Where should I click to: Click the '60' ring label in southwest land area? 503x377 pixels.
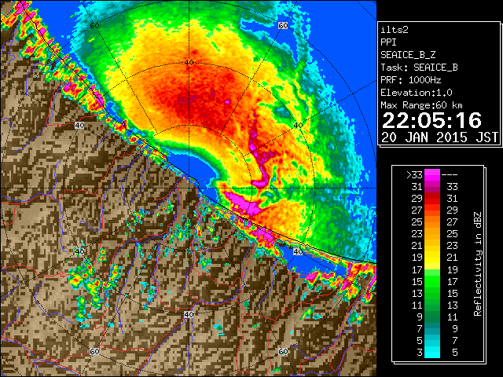click(x=94, y=351)
